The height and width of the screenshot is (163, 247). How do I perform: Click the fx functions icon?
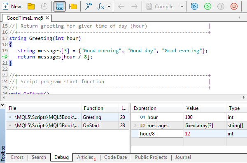pyautogui.click(x=101, y=7)
